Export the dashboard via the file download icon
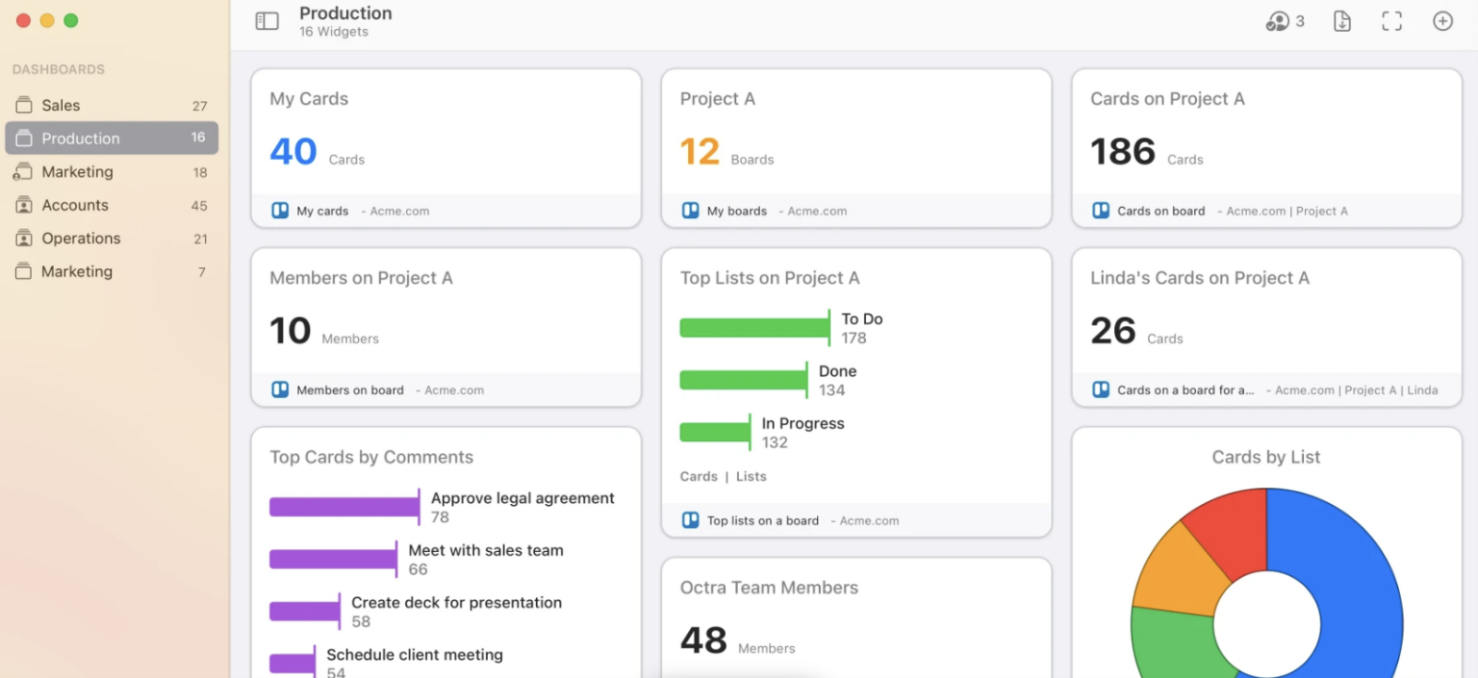This screenshot has width=1478, height=678. (x=1341, y=20)
